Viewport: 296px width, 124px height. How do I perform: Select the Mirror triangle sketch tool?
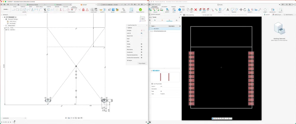(32, 9)
